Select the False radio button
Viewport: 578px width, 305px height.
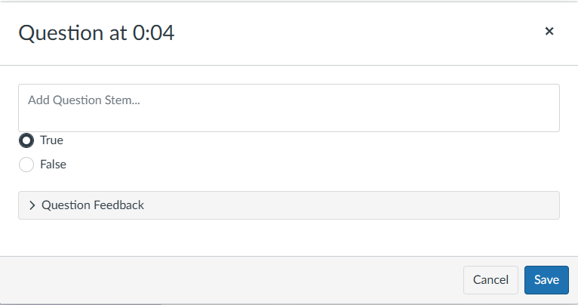pyautogui.click(x=26, y=164)
